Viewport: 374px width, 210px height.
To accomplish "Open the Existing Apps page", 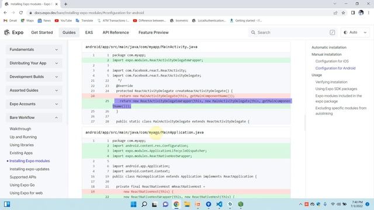I will point(21,153).
